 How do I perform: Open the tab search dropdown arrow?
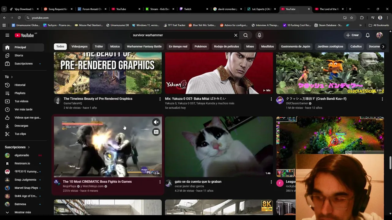pos(4,9)
